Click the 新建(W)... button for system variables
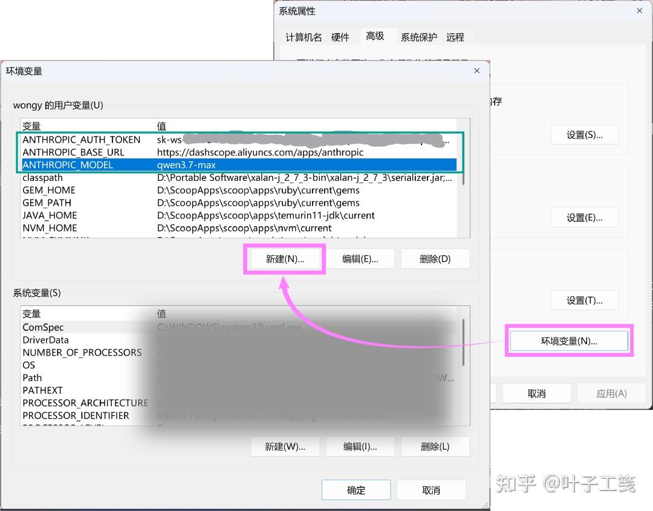Viewport: 653px width, 511px height. tap(285, 446)
